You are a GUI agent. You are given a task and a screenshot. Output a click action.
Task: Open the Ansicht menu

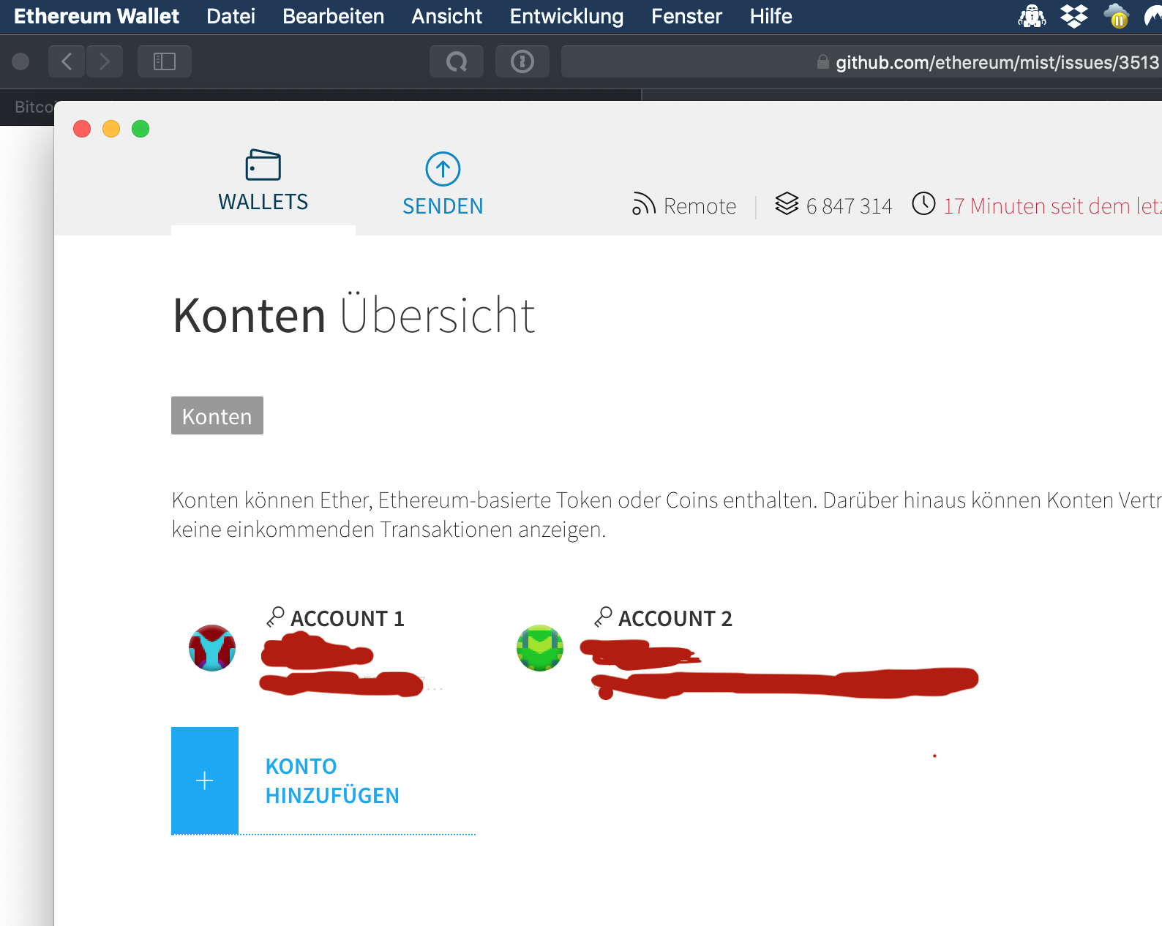coord(446,16)
